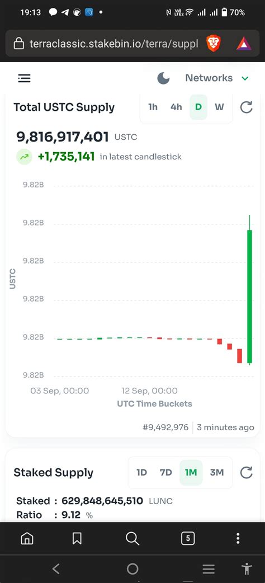265x583 pixels.
Task: Choose the 3M staked supply range
Action: click(217, 473)
